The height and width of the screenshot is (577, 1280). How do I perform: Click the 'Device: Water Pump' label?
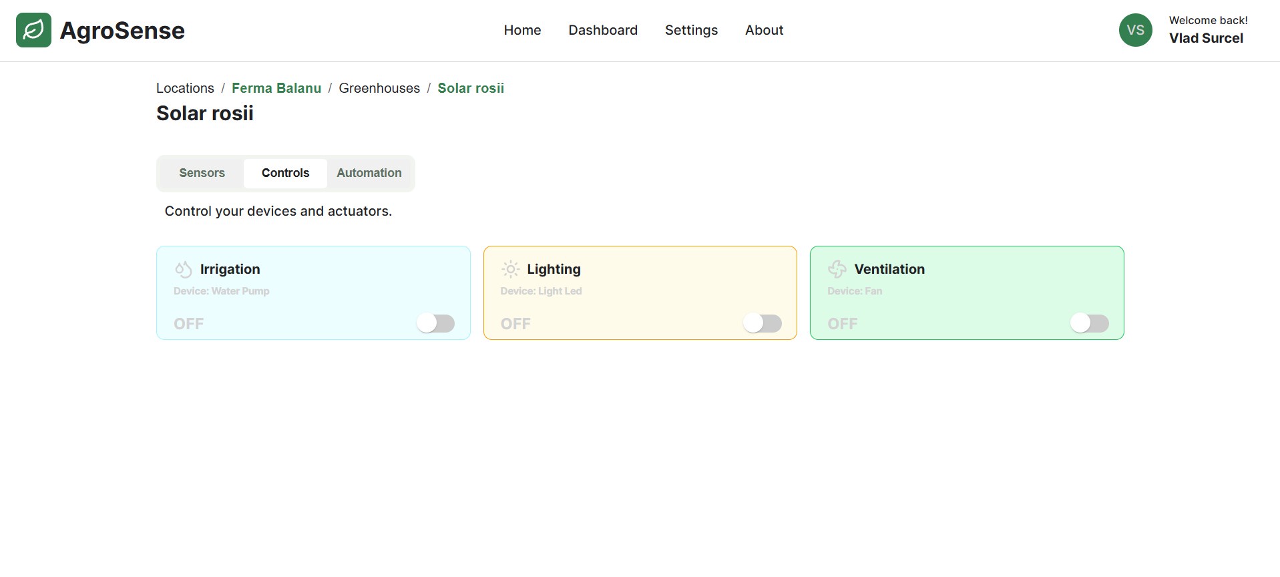tap(222, 291)
